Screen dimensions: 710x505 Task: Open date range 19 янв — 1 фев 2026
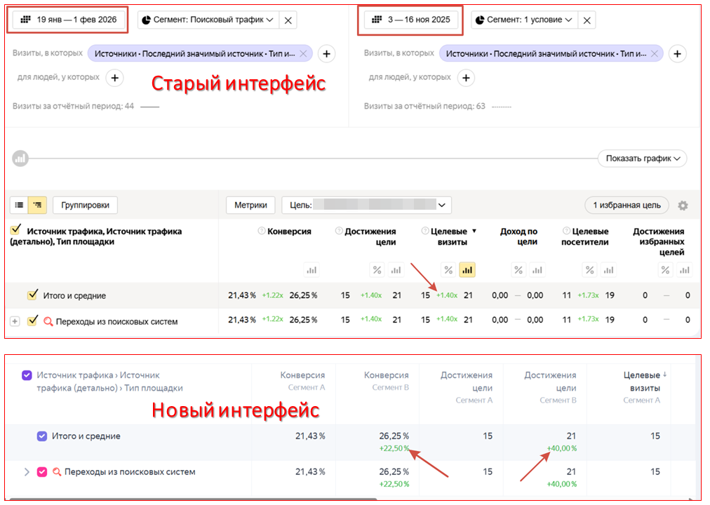(67, 20)
